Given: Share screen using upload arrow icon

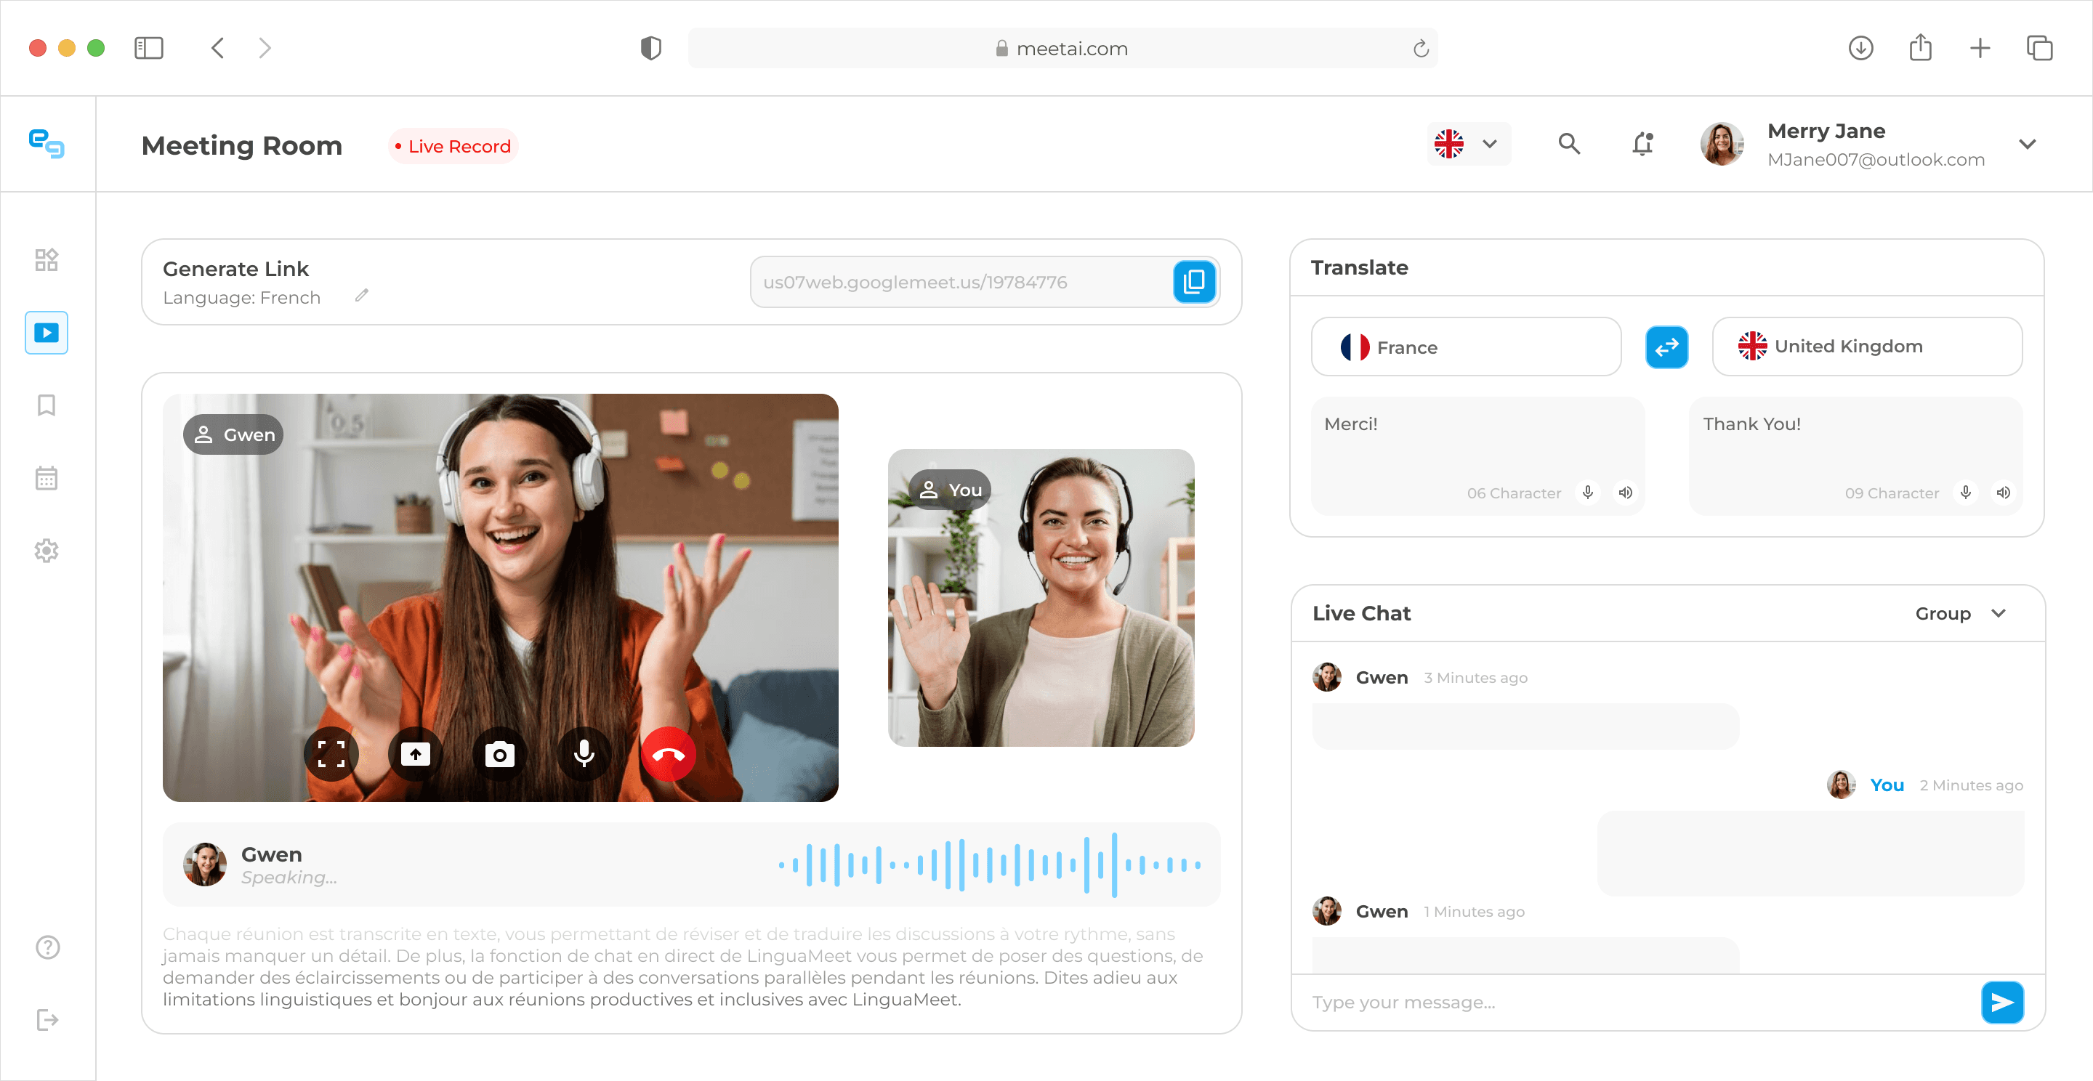Looking at the screenshot, I should [415, 755].
